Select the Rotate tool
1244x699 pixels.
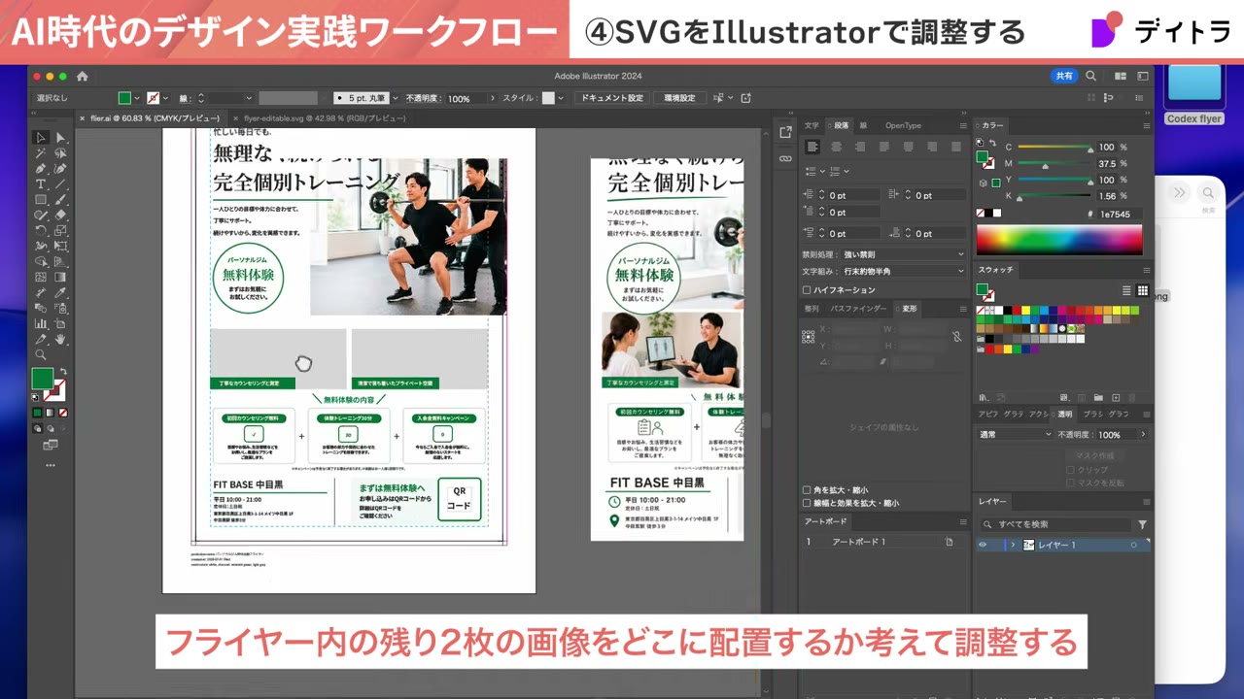tap(41, 230)
